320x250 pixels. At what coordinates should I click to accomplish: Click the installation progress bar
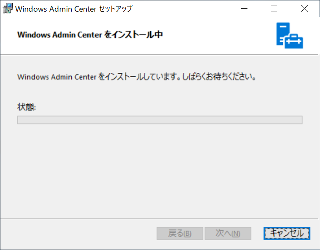click(x=160, y=120)
